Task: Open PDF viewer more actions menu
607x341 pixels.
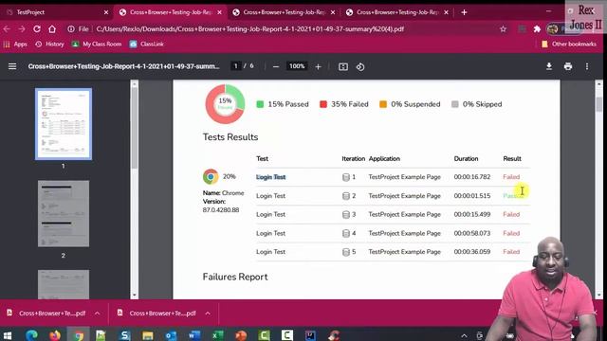Action: click(587, 66)
